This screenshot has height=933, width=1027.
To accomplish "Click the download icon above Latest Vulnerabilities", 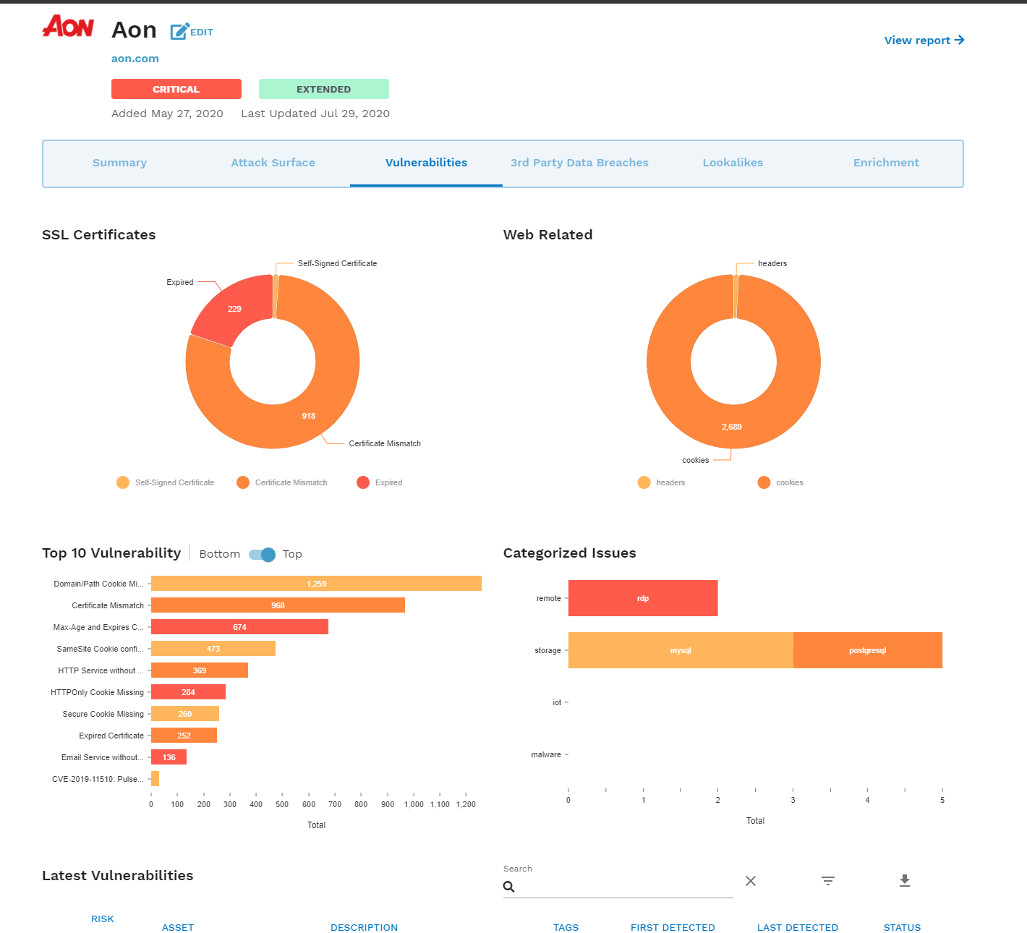I will 904,881.
